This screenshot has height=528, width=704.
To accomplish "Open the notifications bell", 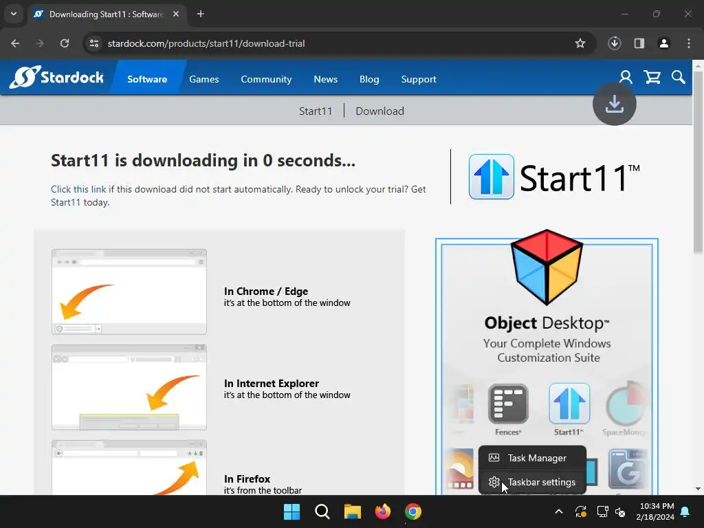I will point(685,511).
